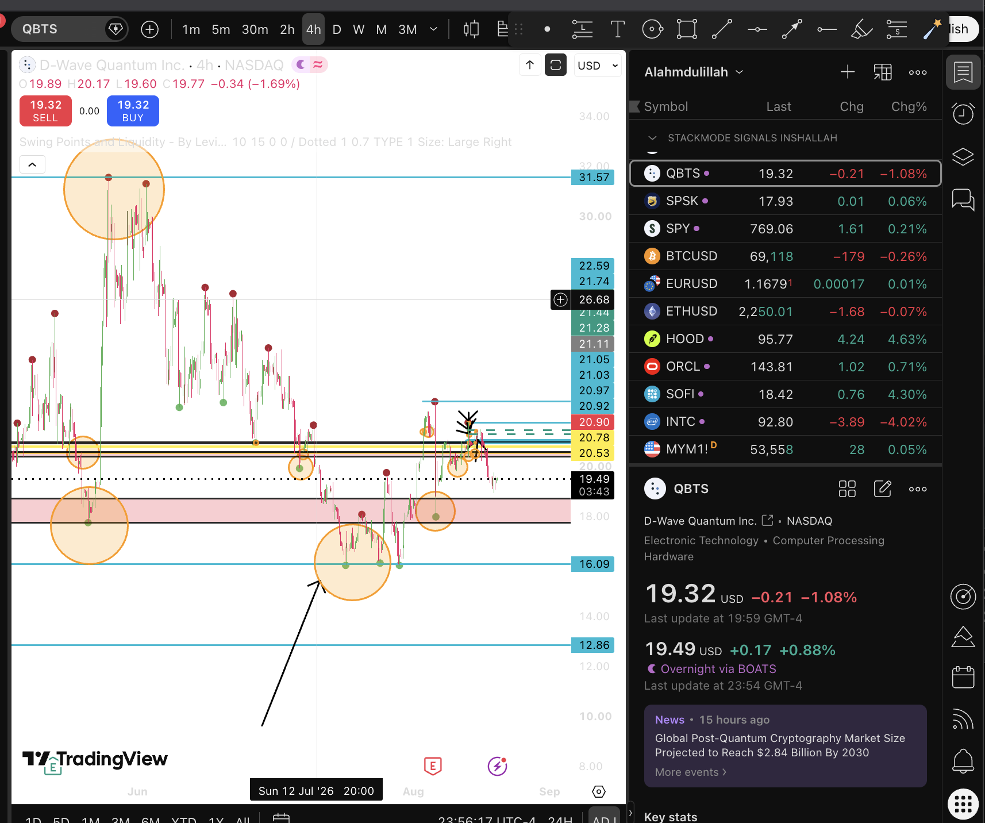Screen dimensions: 985x823
Task: Add a note for QBTS
Action: [882, 489]
